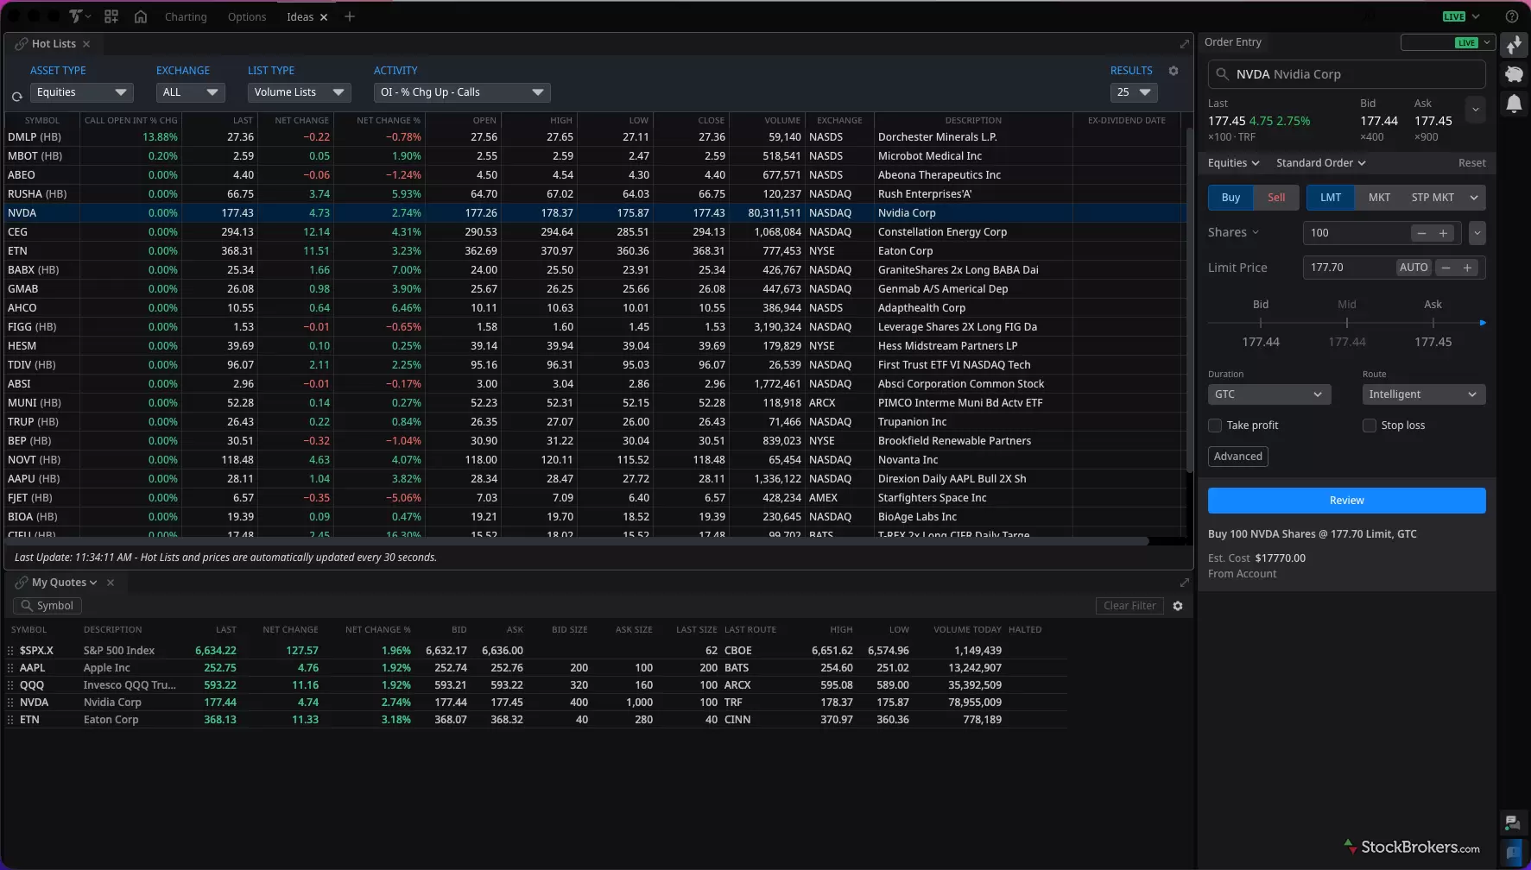Select Ask price on price ladder
The width and height of the screenshot is (1531, 870).
click(x=1433, y=343)
